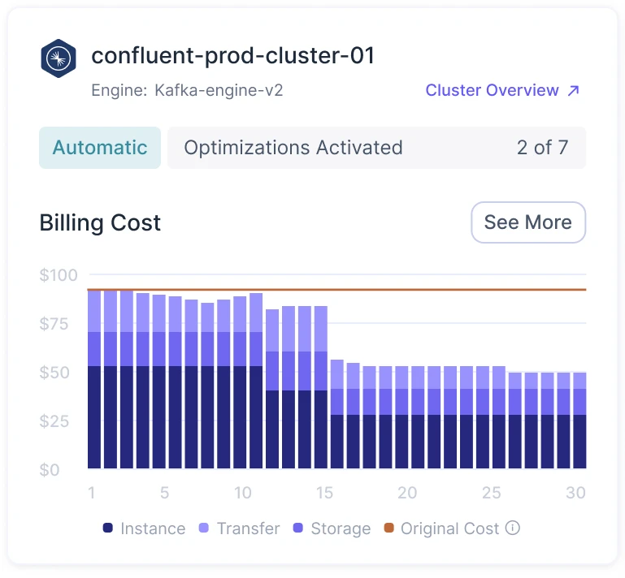Click the Instance legend color dot
Image resolution: width=625 pixels, height=578 pixels.
(107, 528)
